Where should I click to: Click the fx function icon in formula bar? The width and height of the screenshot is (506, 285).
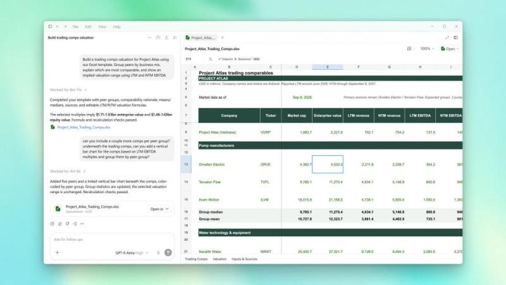(x=211, y=59)
